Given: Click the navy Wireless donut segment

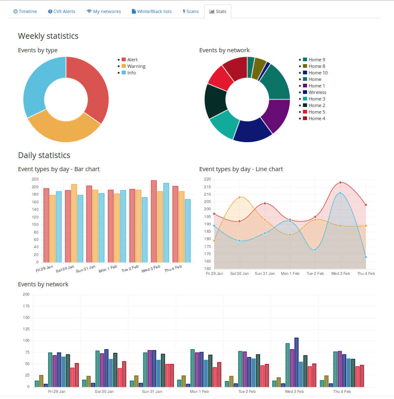Looking at the screenshot, I should tap(252, 131).
